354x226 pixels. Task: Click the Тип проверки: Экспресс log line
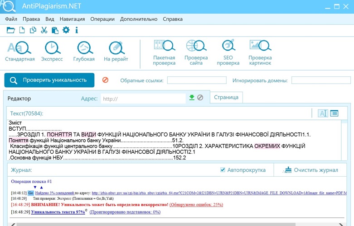(x=73, y=198)
